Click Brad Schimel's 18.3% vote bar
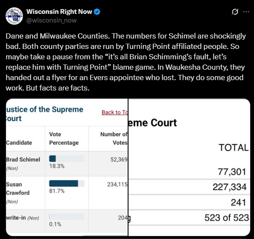 (x=67, y=158)
